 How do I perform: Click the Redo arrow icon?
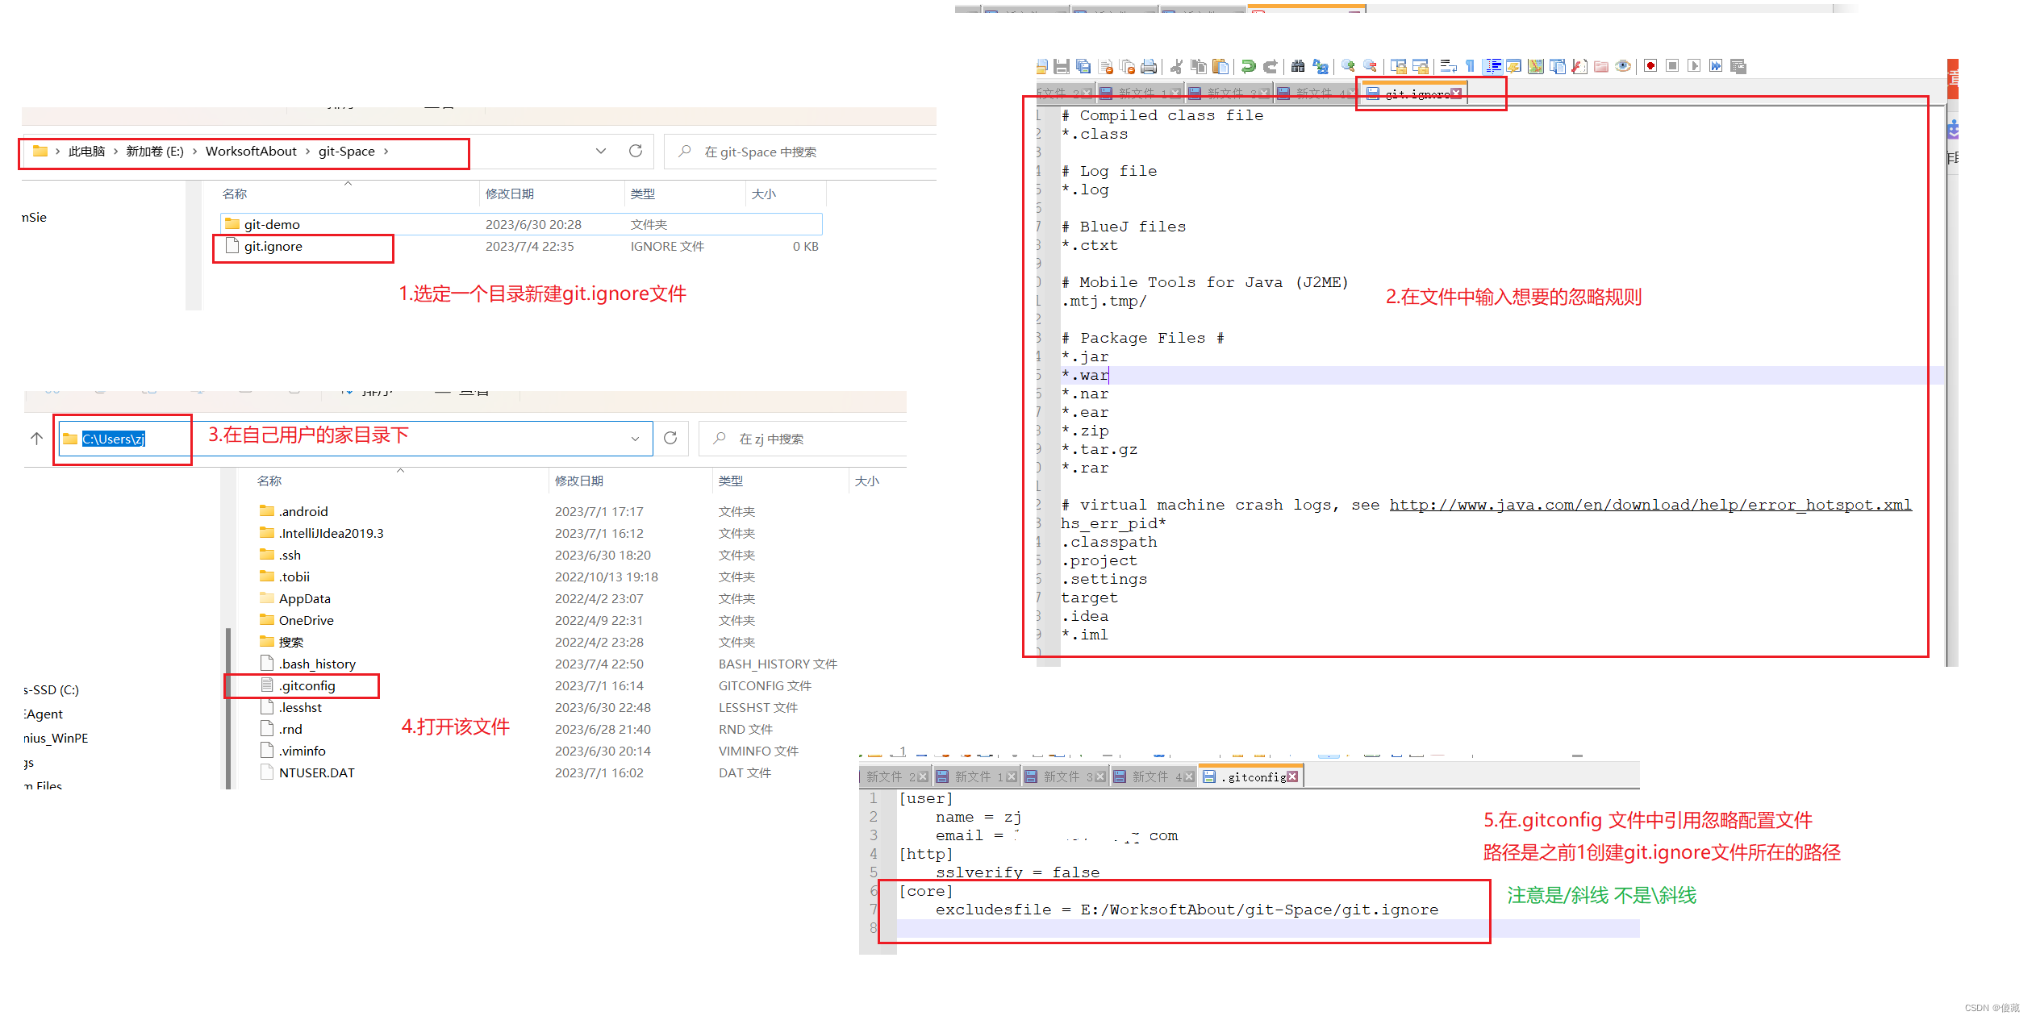click(1271, 66)
